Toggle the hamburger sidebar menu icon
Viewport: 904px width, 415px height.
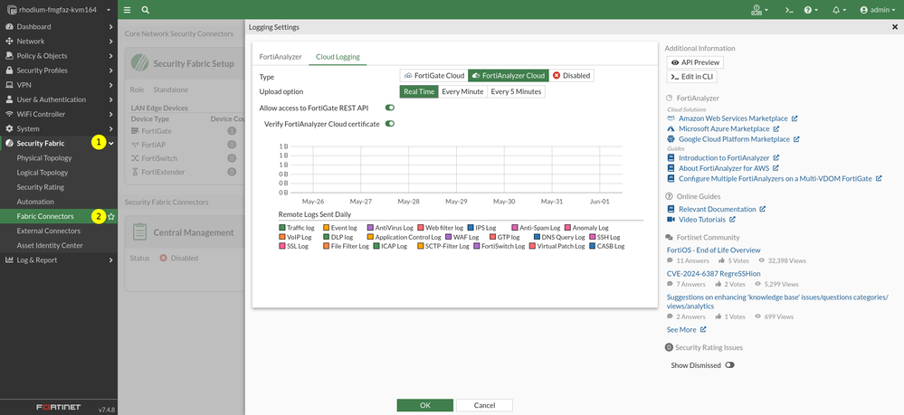click(127, 10)
